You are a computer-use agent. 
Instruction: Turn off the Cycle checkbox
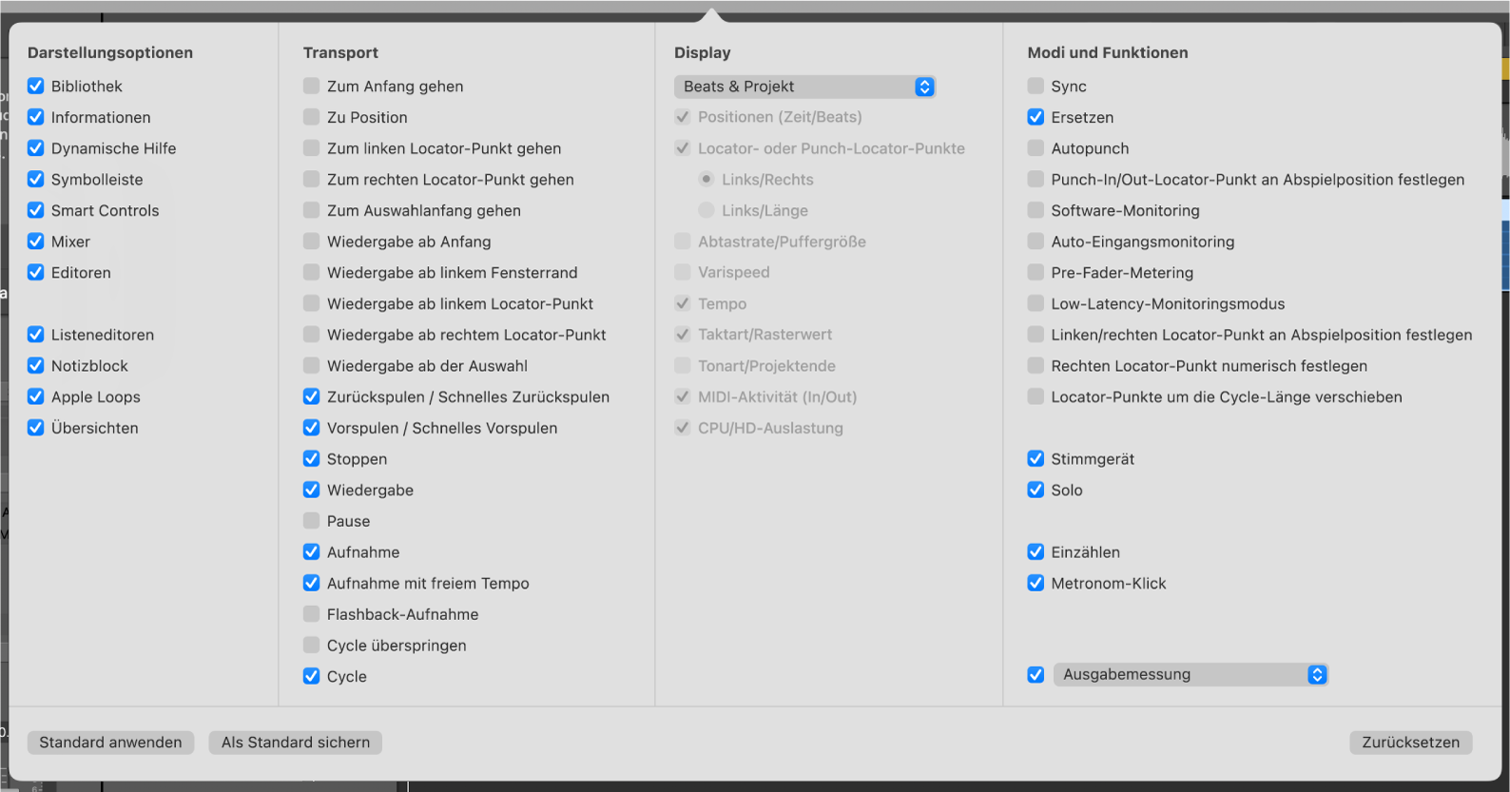click(x=311, y=676)
